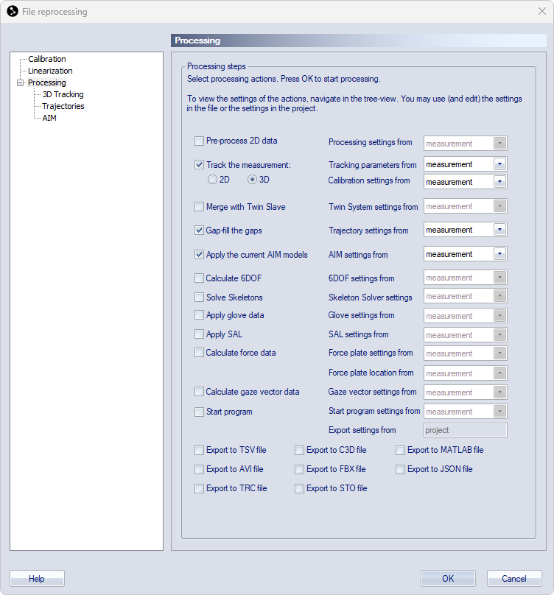The height and width of the screenshot is (595, 554).
Task: Open Force plate settings from dropdown
Action: pos(465,353)
